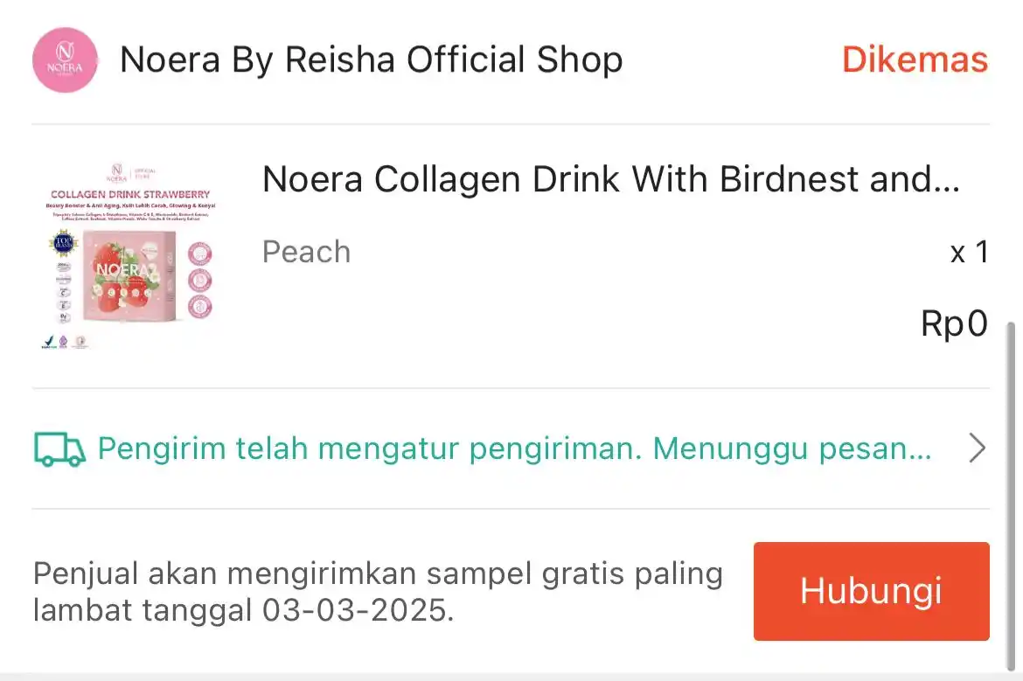Tap the Rp0 price text

(x=954, y=323)
